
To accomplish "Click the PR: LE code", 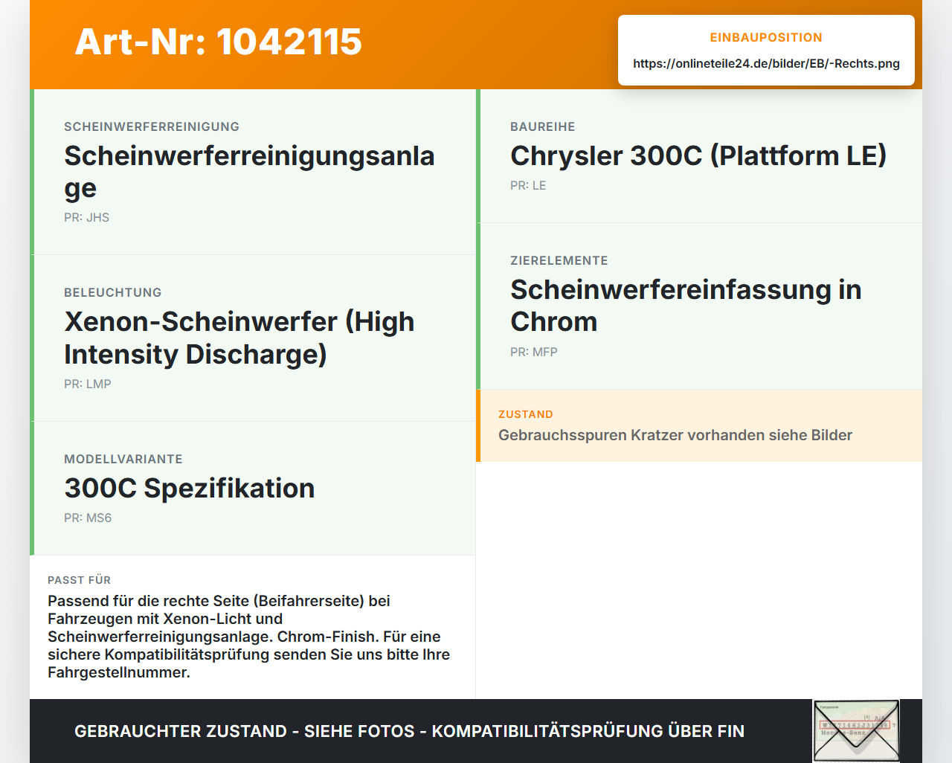I will click(528, 186).
